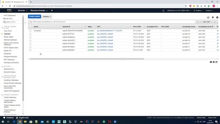
Task: Set details pane to smallest layout icon
Action: (x=211, y=62)
